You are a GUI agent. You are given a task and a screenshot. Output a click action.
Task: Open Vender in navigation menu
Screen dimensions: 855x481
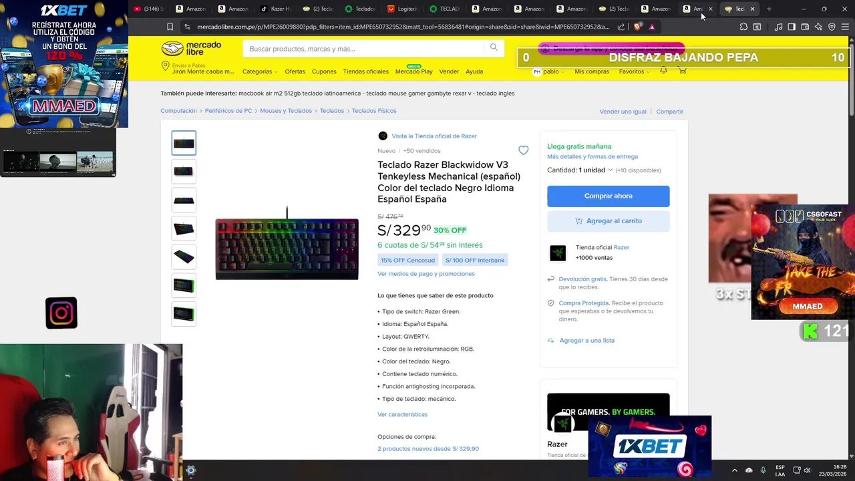pyautogui.click(x=449, y=71)
